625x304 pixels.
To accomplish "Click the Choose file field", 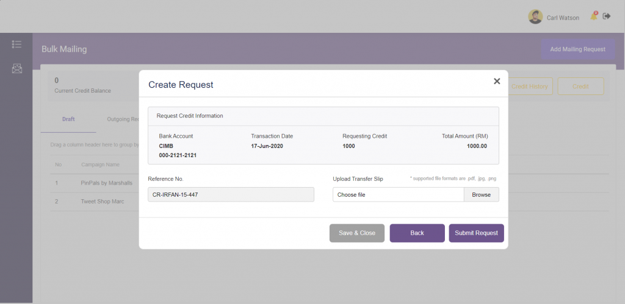I will tap(398, 194).
